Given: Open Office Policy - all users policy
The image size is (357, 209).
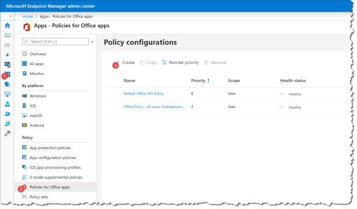Looking at the screenshot, I should point(154,107).
